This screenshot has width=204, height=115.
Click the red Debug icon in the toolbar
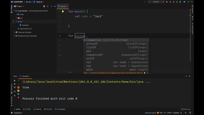170,2
